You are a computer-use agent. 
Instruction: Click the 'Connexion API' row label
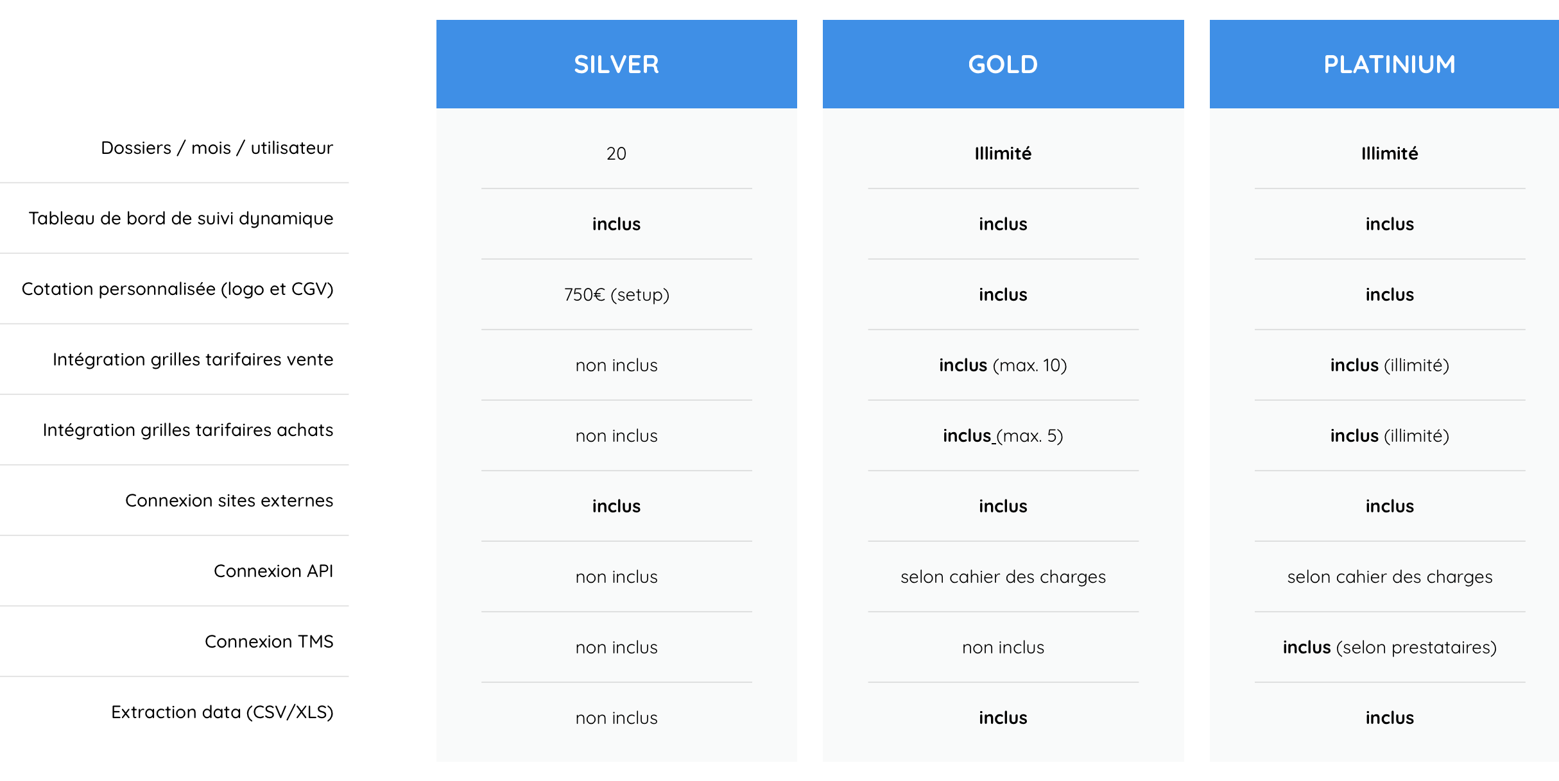(x=273, y=571)
